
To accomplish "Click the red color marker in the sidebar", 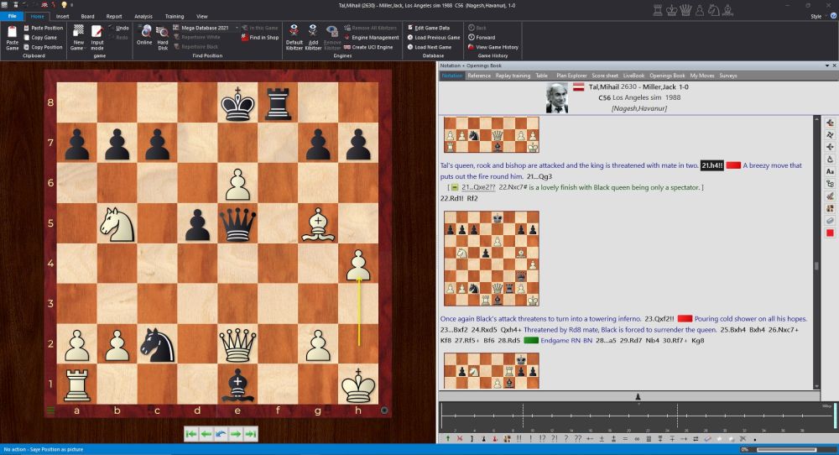I will coord(830,233).
